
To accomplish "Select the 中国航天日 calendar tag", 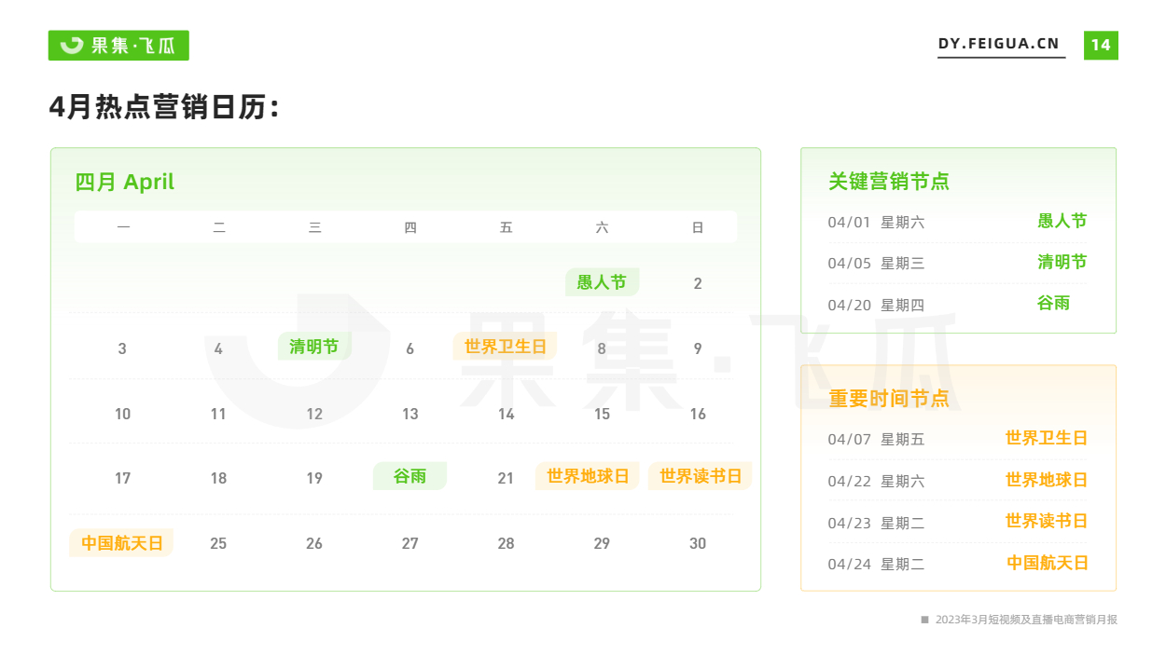I will pyautogui.click(x=121, y=542).
